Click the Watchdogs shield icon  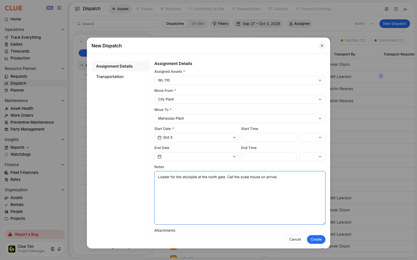(x=6, y=155)
